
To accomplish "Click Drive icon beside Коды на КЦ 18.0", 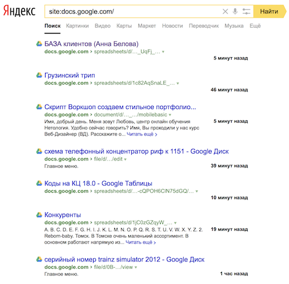I will pos(39,183).
